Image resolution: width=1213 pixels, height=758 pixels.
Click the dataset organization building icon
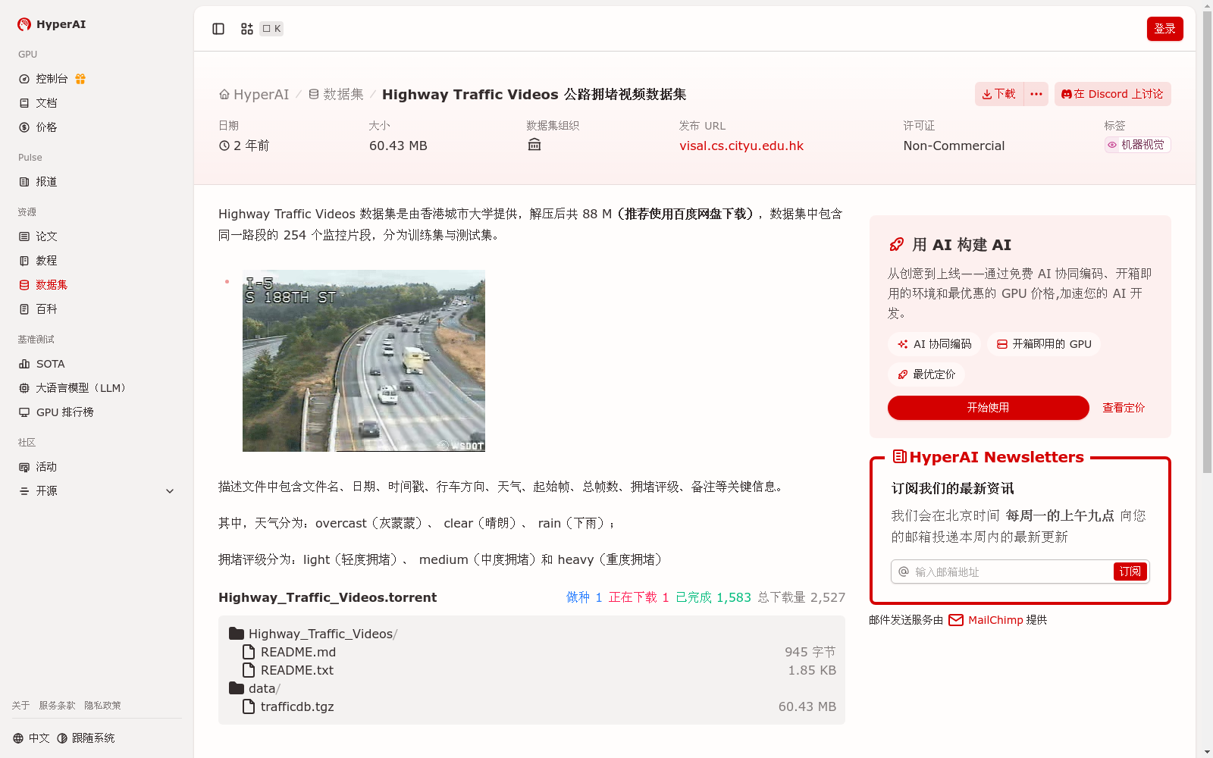pos(534,145)
